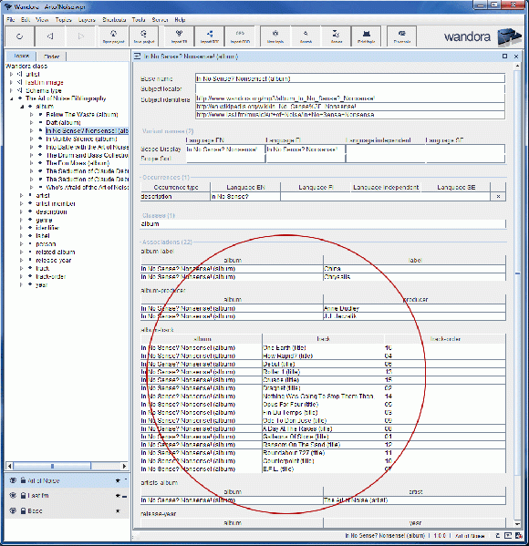
Task: Open the File menu
Action: tap(10, 20)
